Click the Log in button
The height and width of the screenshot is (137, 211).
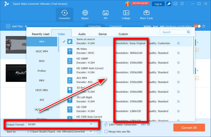(x=158, y=4)
